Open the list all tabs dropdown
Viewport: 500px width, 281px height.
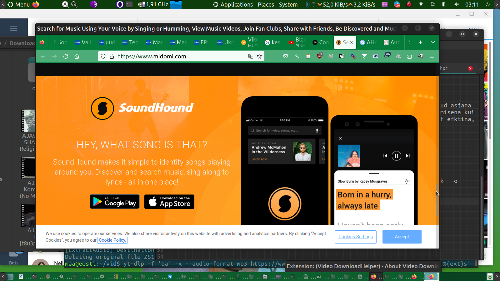pyautogui.click(x=433, y=42)
